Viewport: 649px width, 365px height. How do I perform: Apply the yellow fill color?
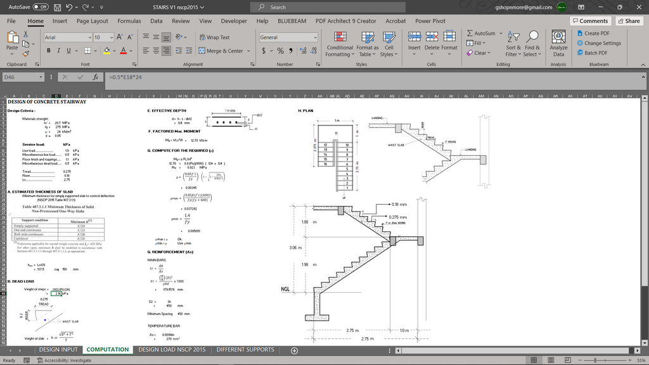[x=106, y=51]
